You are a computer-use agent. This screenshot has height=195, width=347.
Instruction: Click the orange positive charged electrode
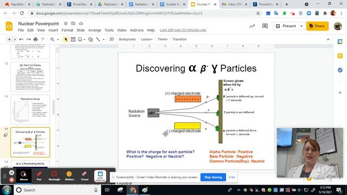pyautogui.click(x=188, y=99)
